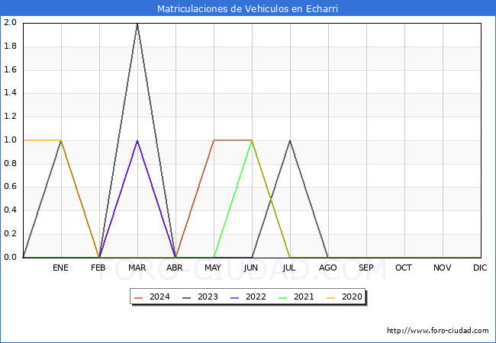Viewport: 496px width, 343px height.
Task: Click the 2023 peak point at March
Action: click(x=137, y=24)
